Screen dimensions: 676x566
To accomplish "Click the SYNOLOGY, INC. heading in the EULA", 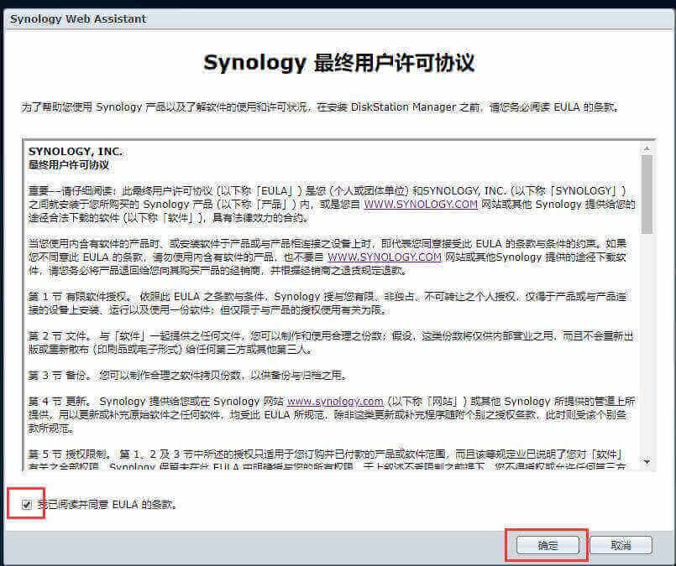I will coord(76,152).
